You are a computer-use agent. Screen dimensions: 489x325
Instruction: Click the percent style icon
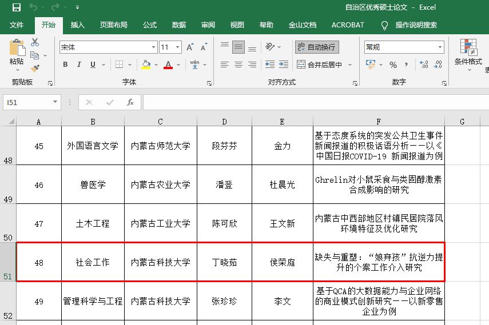(x=393, y=65)
